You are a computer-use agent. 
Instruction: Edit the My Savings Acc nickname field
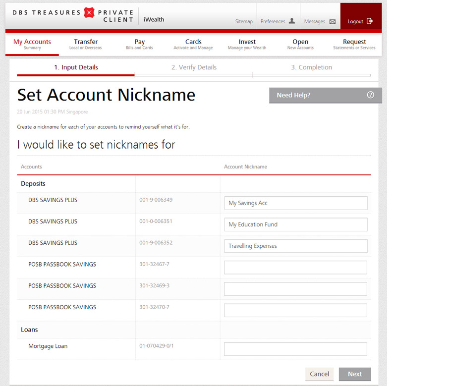point(296,203)
